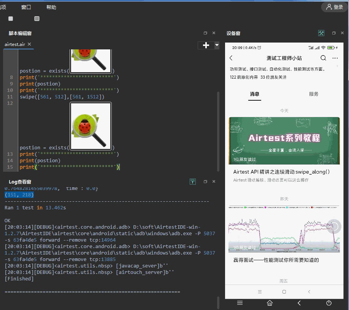Image resolution: width=349 pixels, height=310 pixels.
Task: Close the script editor panel
Action: pyautogui.click(x=214, y=33)
